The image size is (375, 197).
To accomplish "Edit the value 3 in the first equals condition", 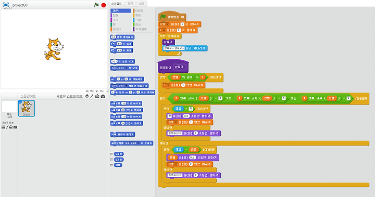I will pyautogui.click(x=220, y=98).
